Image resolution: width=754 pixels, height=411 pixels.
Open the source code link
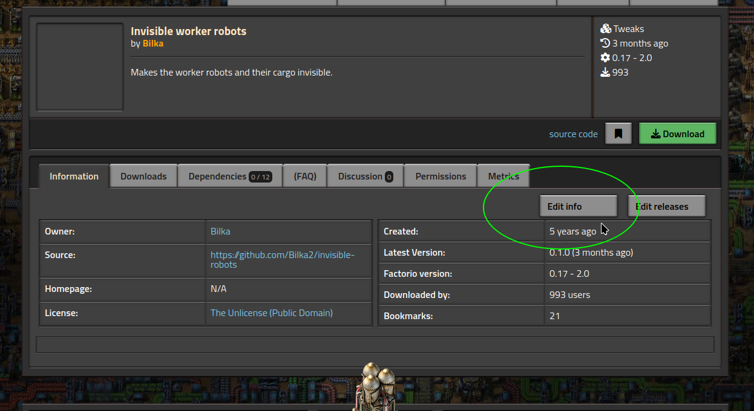573,134
